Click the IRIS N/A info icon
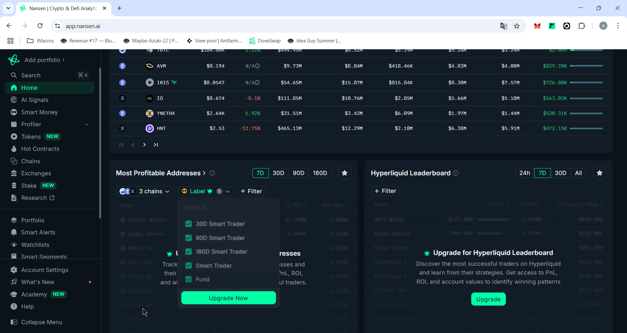The image size is (627, 333). pos(257,83)
